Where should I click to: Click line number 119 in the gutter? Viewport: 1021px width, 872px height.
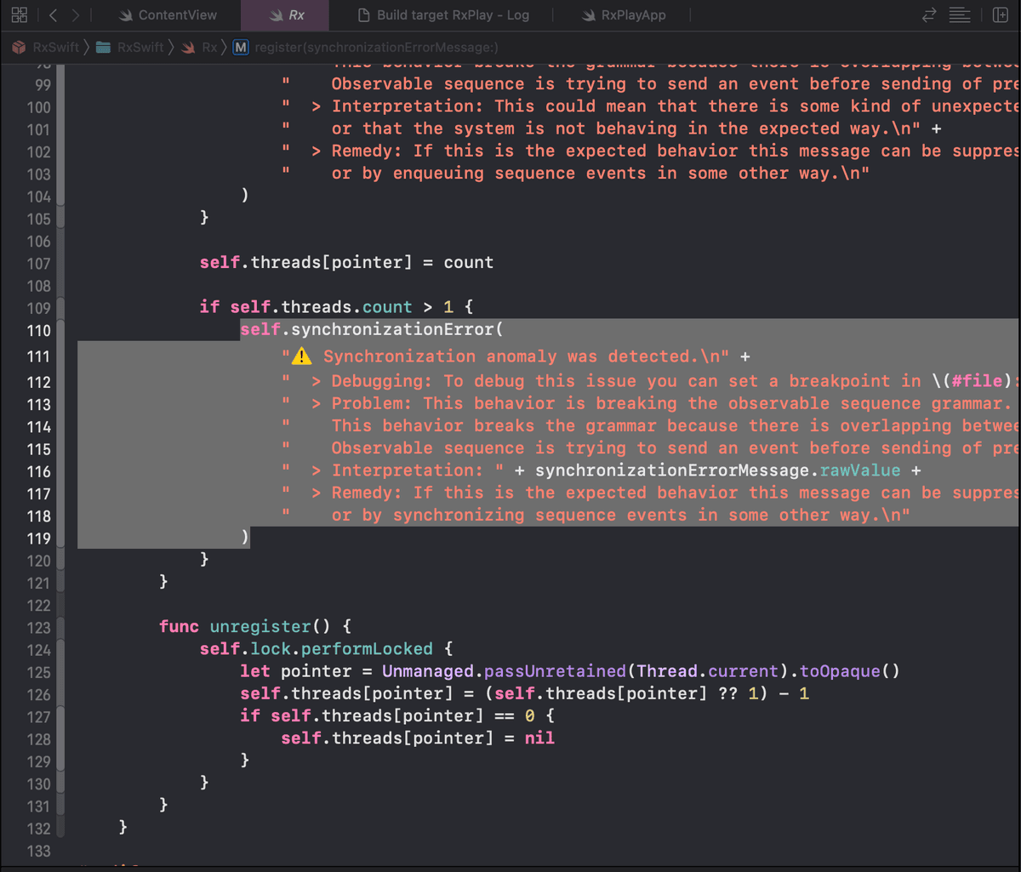click(39, 539)
